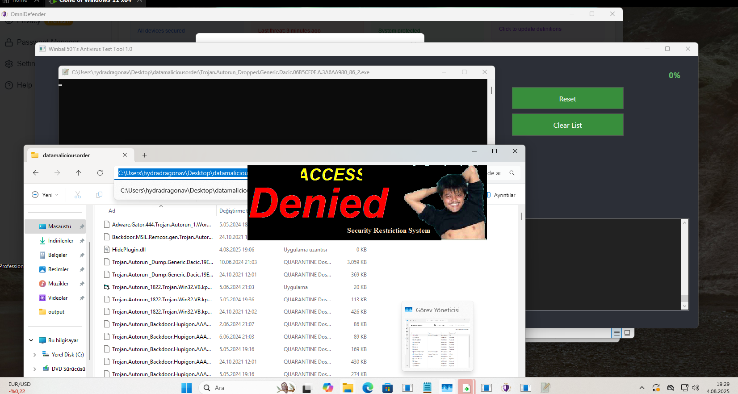The image size is (738, 394).
Task: Open the Windows Start menu
Action: [x=187, y=388]
